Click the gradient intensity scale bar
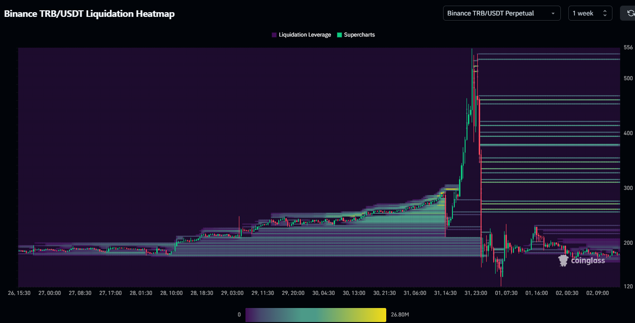This screenshot has height=323, width=635. 316,315
